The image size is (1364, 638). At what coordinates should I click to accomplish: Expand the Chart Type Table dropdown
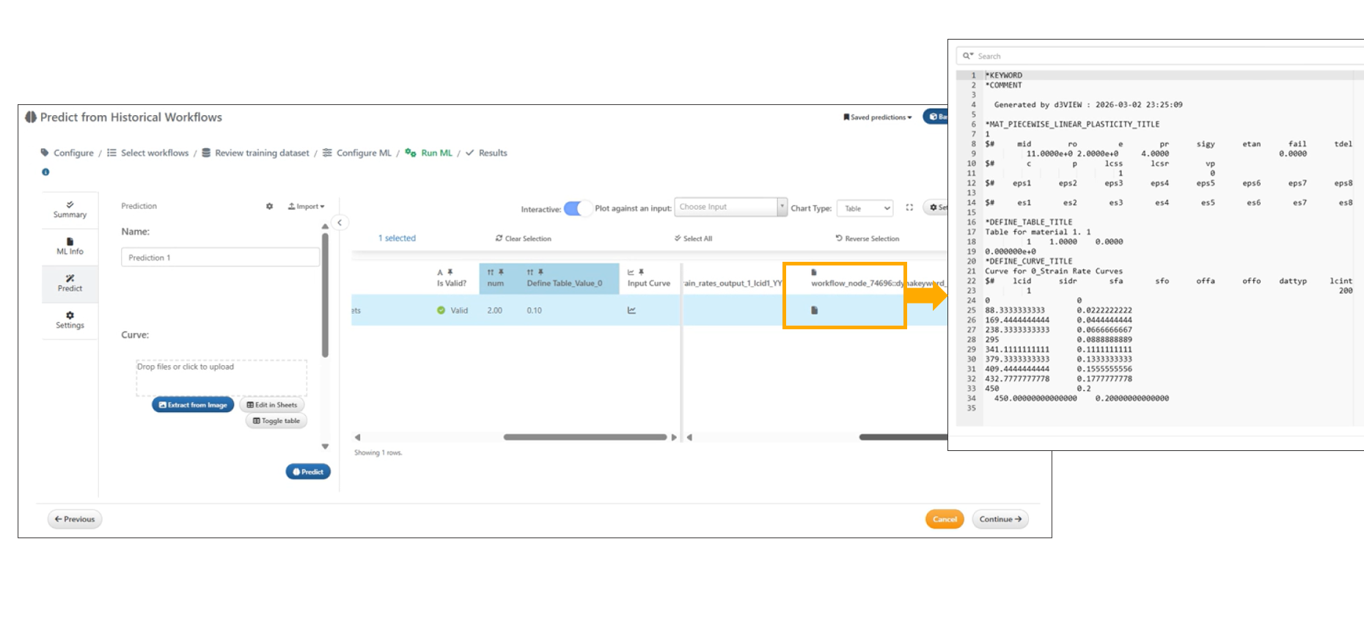(x=865, y=208)
